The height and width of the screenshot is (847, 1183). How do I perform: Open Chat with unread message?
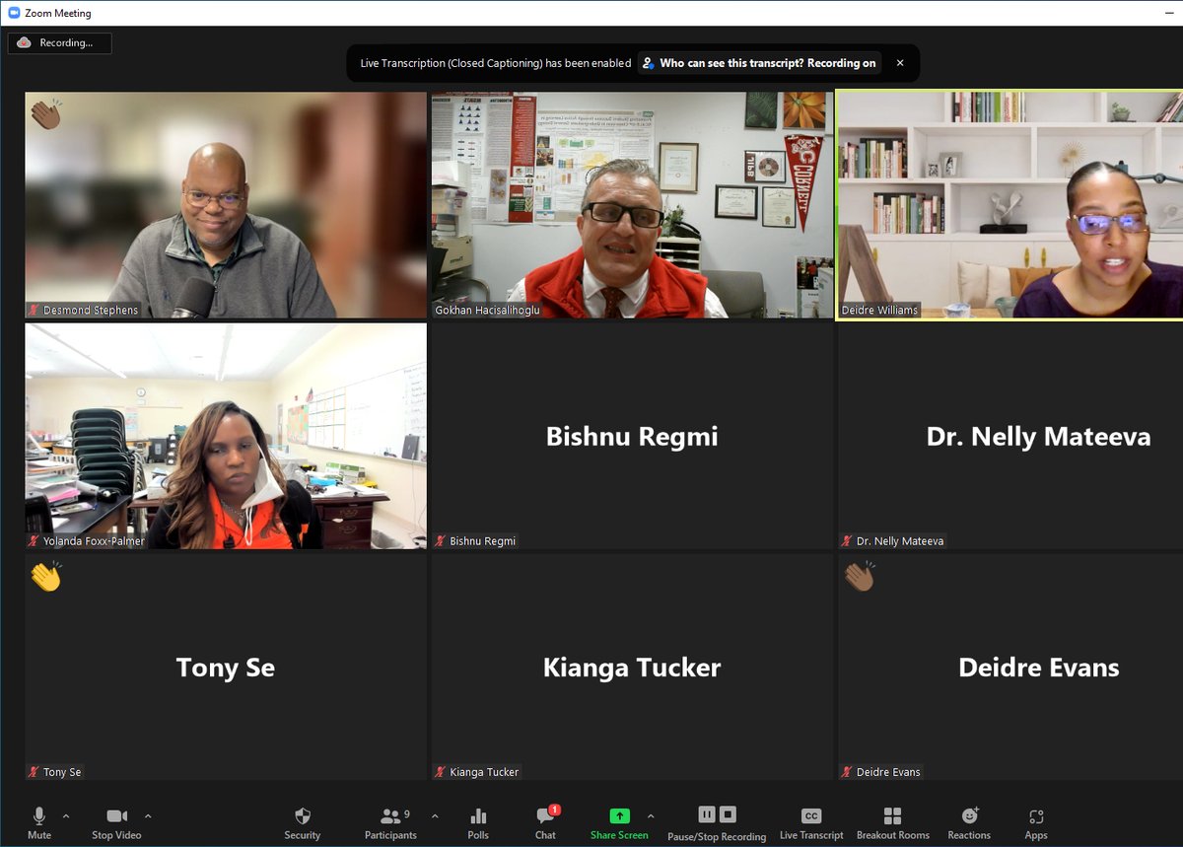click(x=545, y=822)
